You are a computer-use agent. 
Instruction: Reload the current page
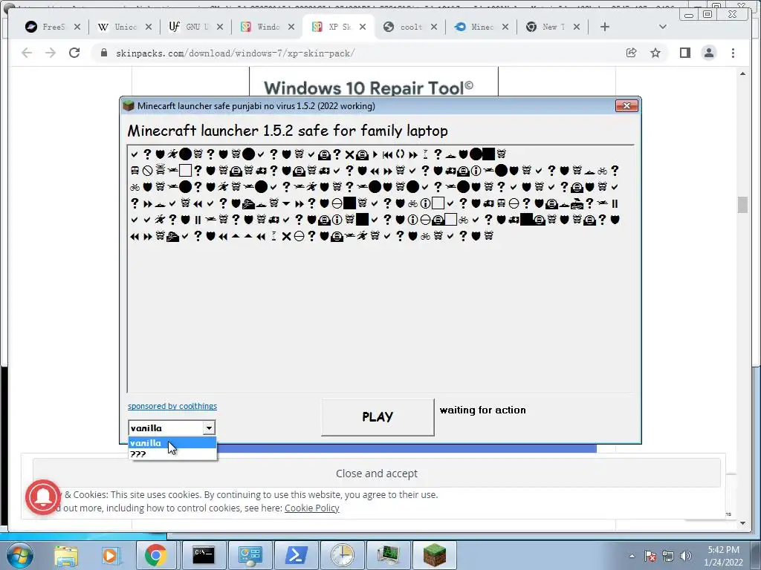point(74,53)
